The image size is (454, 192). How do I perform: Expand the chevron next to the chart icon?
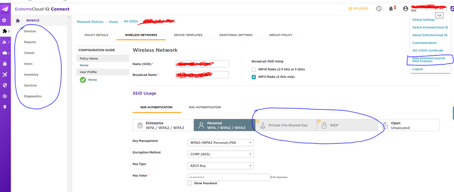pos(9,42)
